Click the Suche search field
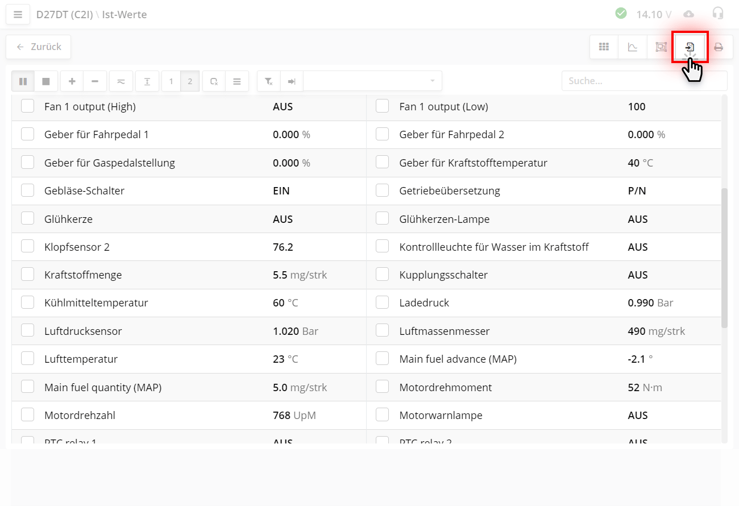 (x=643, y=81)
